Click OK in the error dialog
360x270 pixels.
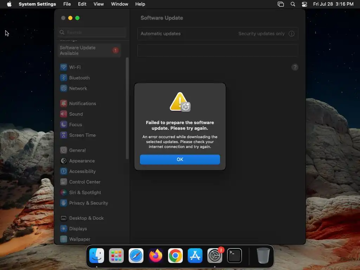point(180,159)
